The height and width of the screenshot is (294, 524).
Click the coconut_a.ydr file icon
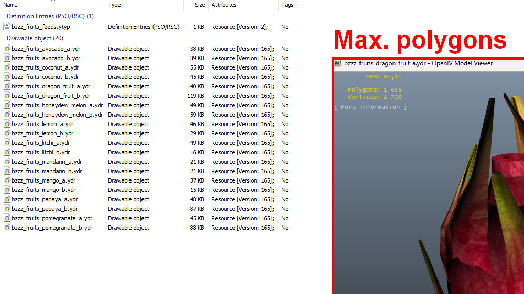pyautogui.click(x=7, y=67)
